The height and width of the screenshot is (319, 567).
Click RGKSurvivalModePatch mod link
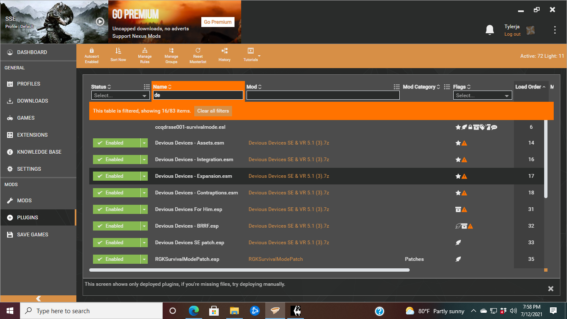coord(276,259)
